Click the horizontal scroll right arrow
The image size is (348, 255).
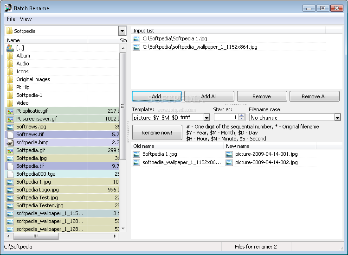115,236
